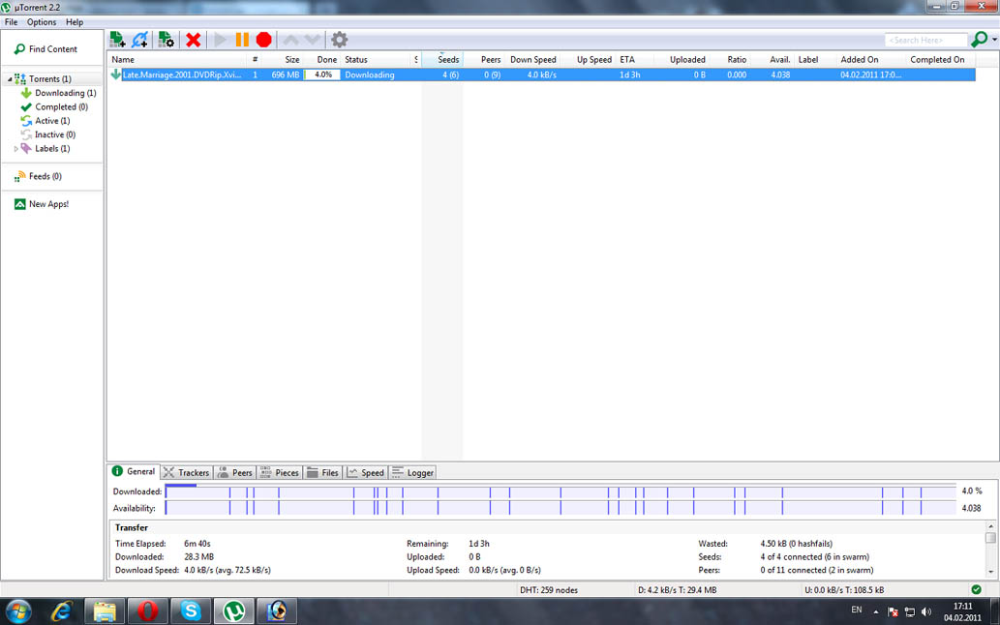Open the New Apps! sidebar item
Viewport: 1000px width, 625px height.
[x=48, y=204]
